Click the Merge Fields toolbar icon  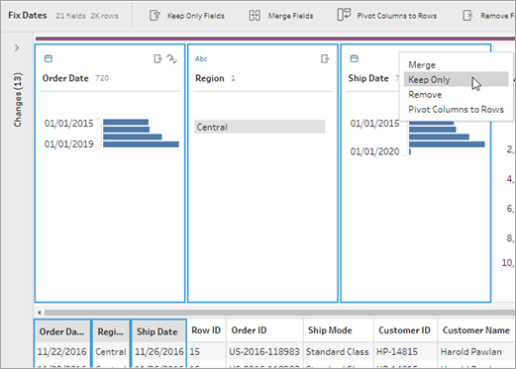click(x=255, y=16)
